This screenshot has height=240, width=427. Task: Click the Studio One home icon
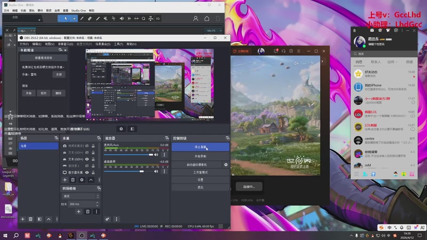click(207, 19)
